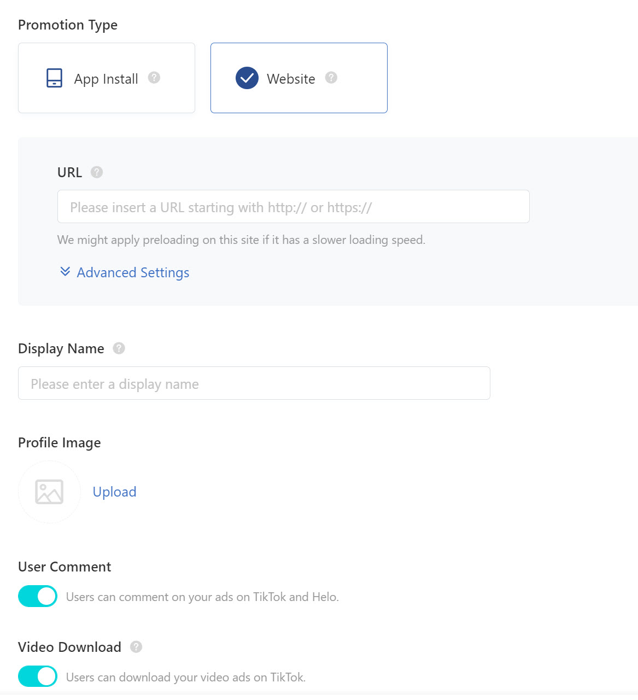
Task: Select the App Install promotion type
Action: coord(106,78)
